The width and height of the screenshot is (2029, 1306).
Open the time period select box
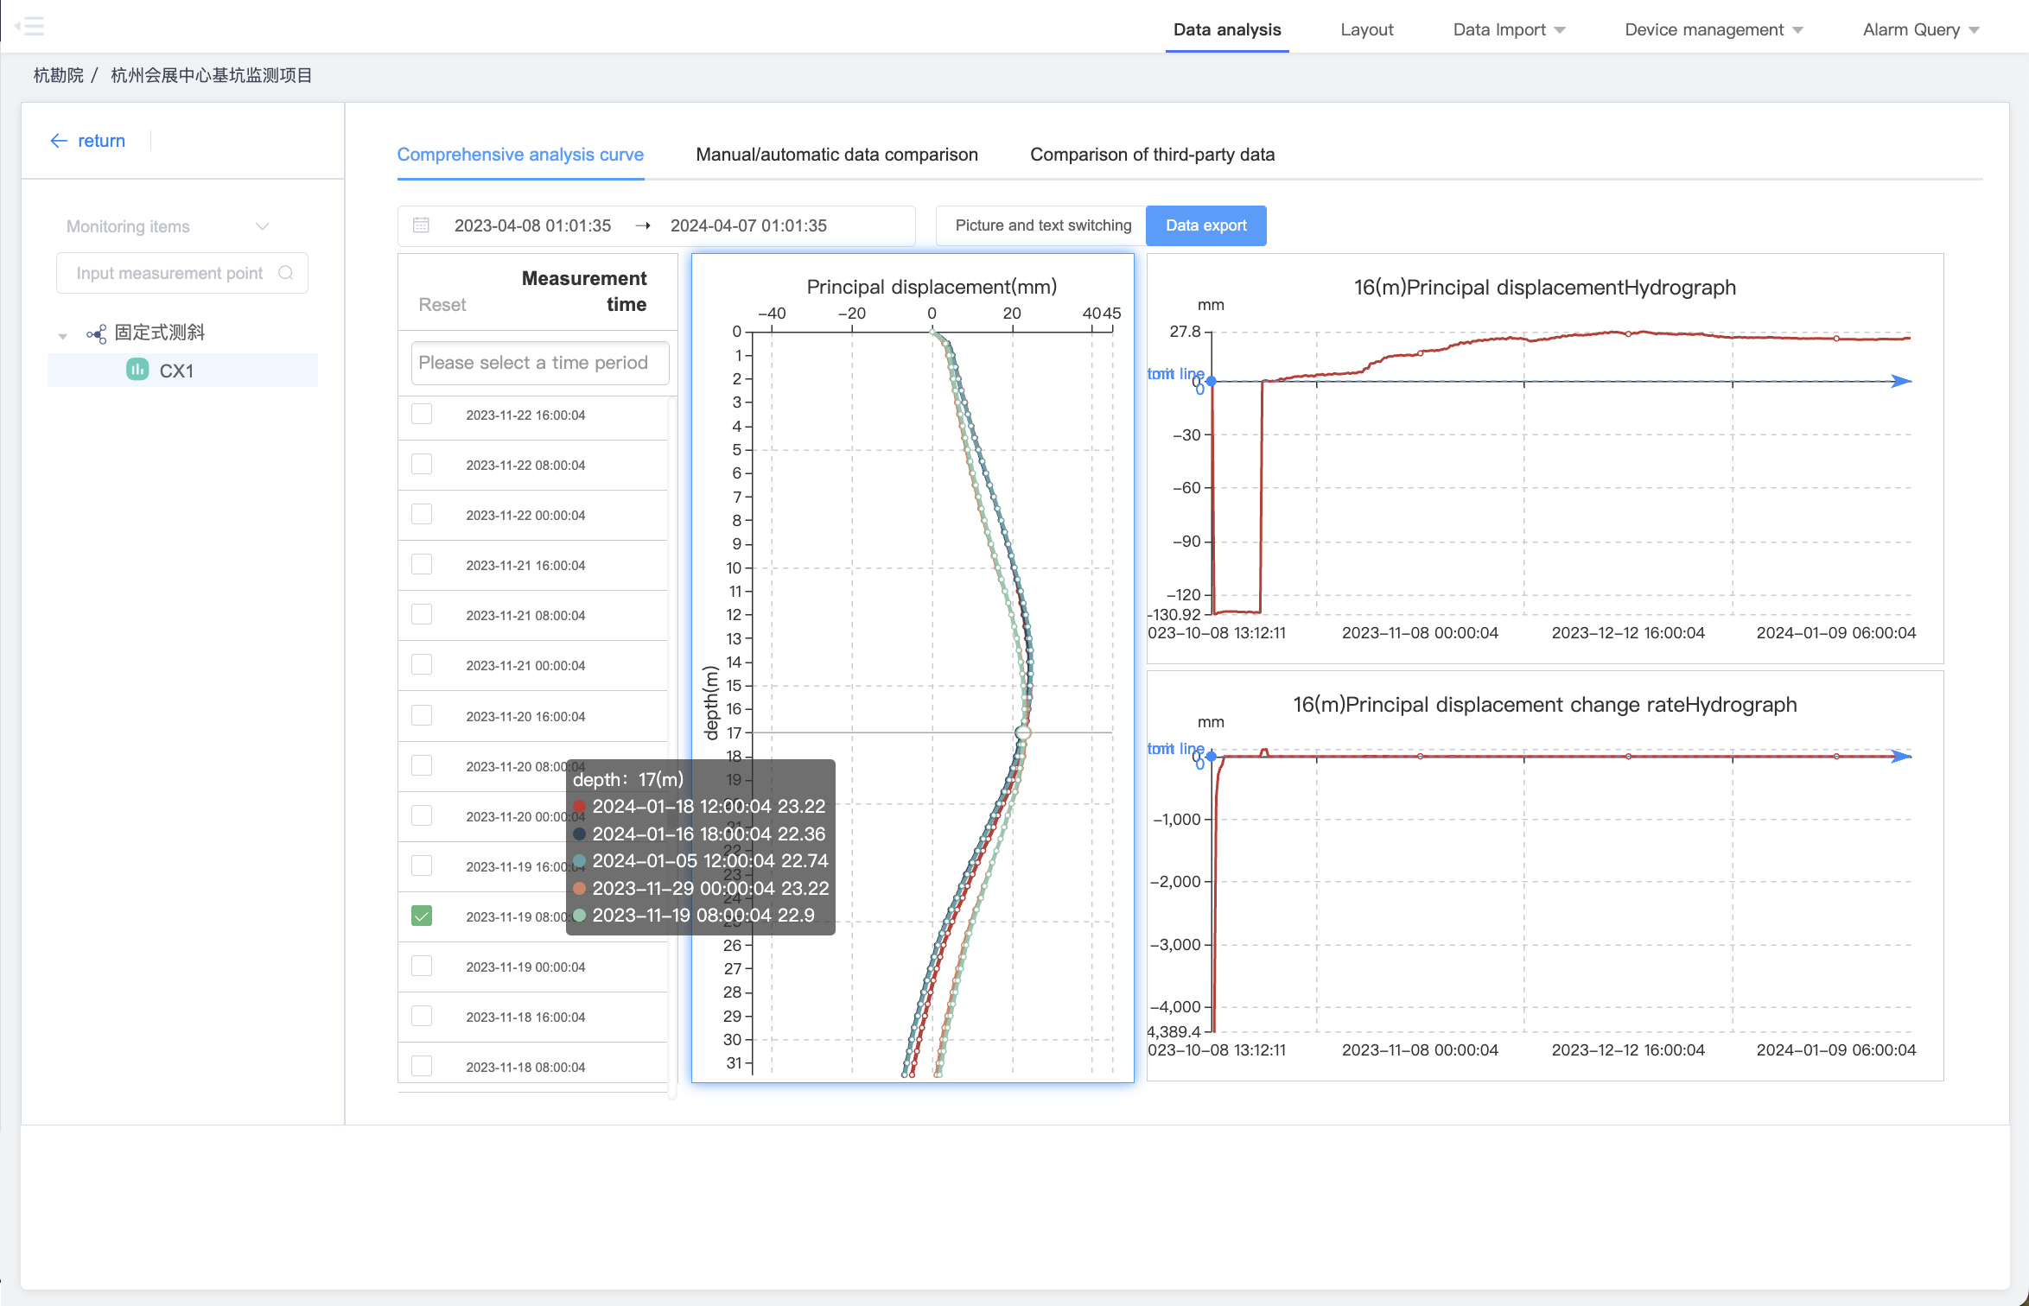(540, 363)
